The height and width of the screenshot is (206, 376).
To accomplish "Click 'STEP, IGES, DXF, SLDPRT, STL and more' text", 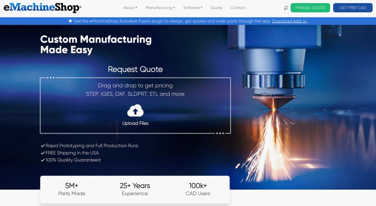I will click(135, 94).
